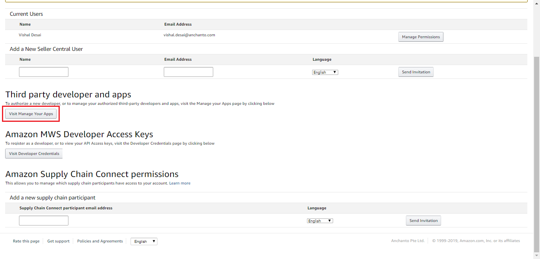The height and width of the screenshot is (259, 540).
Task: Click the vishal.desai@anchanto.com email address
Action: pos(189,35)
